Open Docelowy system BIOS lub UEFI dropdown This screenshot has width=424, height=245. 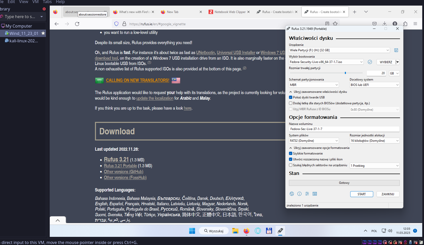click(374, 85)
